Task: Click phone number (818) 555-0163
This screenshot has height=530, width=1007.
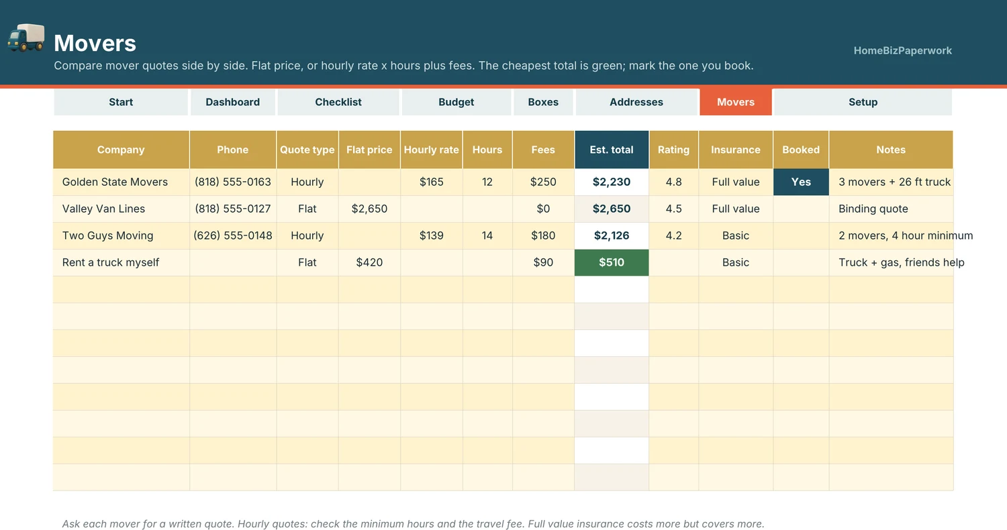Action: pos(233,182)
